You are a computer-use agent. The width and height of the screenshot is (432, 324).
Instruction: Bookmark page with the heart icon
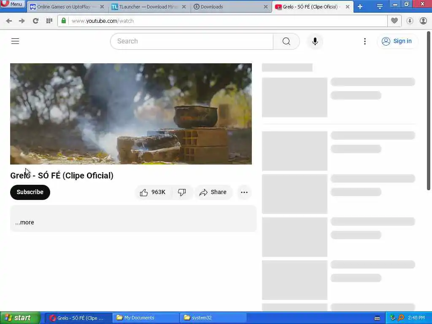coord(394,21)
